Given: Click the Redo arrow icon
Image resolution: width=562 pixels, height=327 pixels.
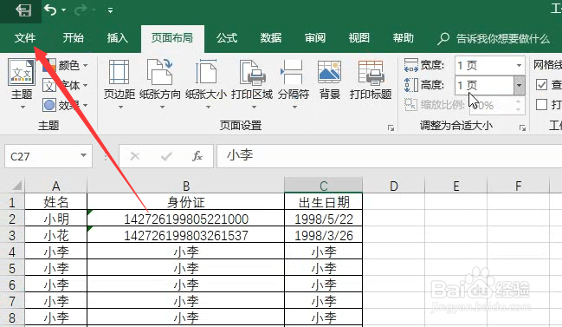Looking at the screenshot, I should coord(81,10).
